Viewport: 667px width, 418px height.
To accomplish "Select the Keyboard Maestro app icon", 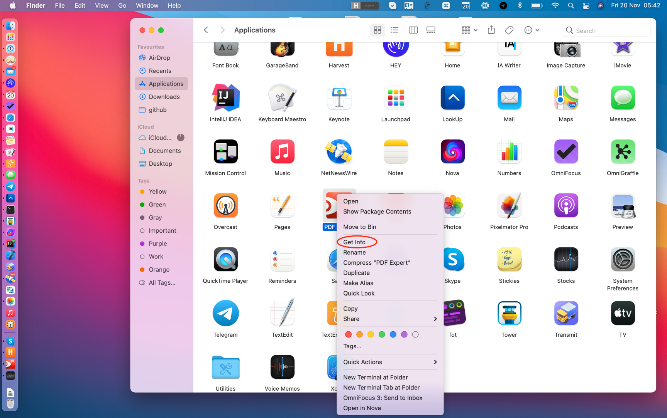I will click(282, 98).
